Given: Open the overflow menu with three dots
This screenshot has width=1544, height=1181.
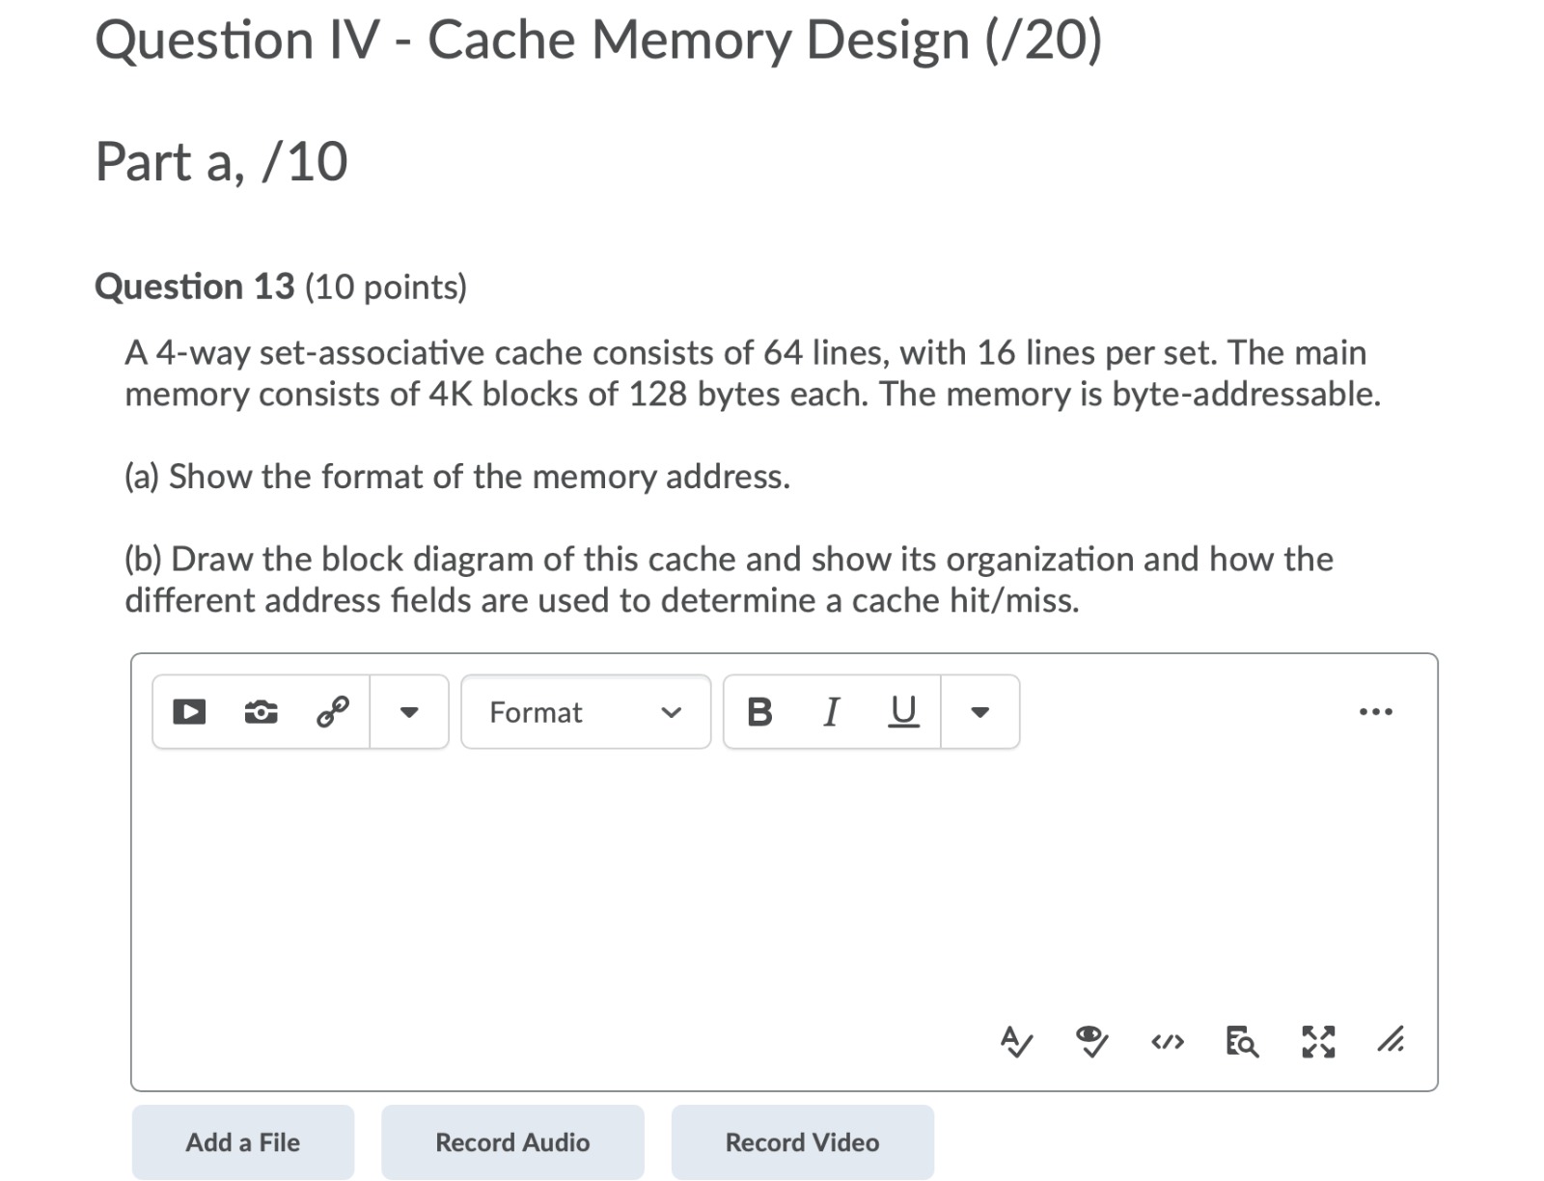Looking at the screenshot, I should (1375, 711).
